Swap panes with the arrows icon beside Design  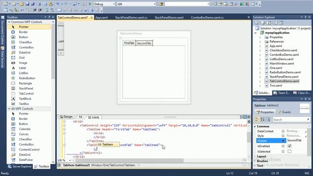(x=80, y=117)
